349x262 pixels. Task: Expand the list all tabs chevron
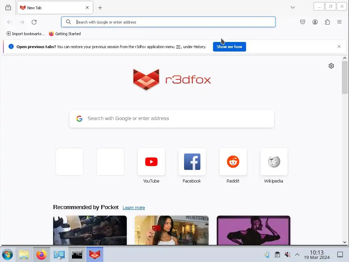point(293,8)
